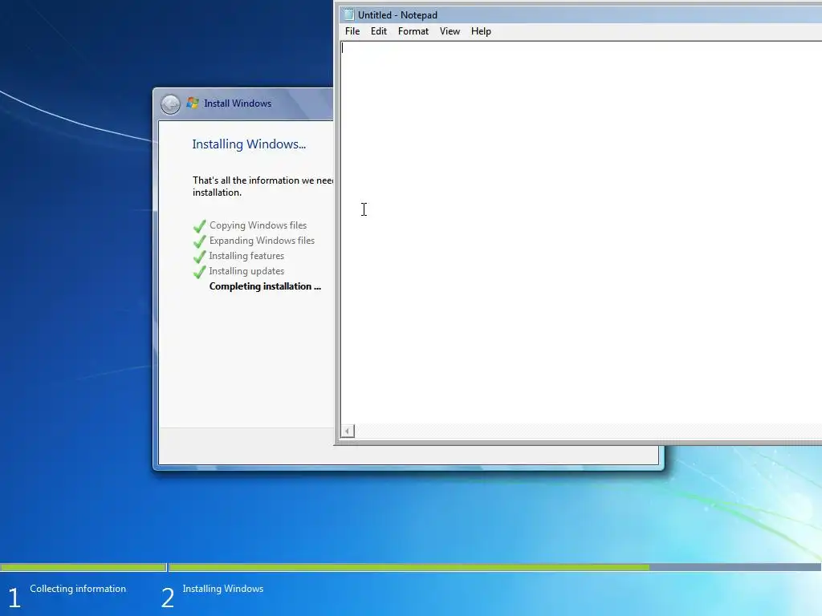Click the Notepad horizontal scrollbar left arrow
This screenshot has width=822, height=616.
[x=347, y=431]
